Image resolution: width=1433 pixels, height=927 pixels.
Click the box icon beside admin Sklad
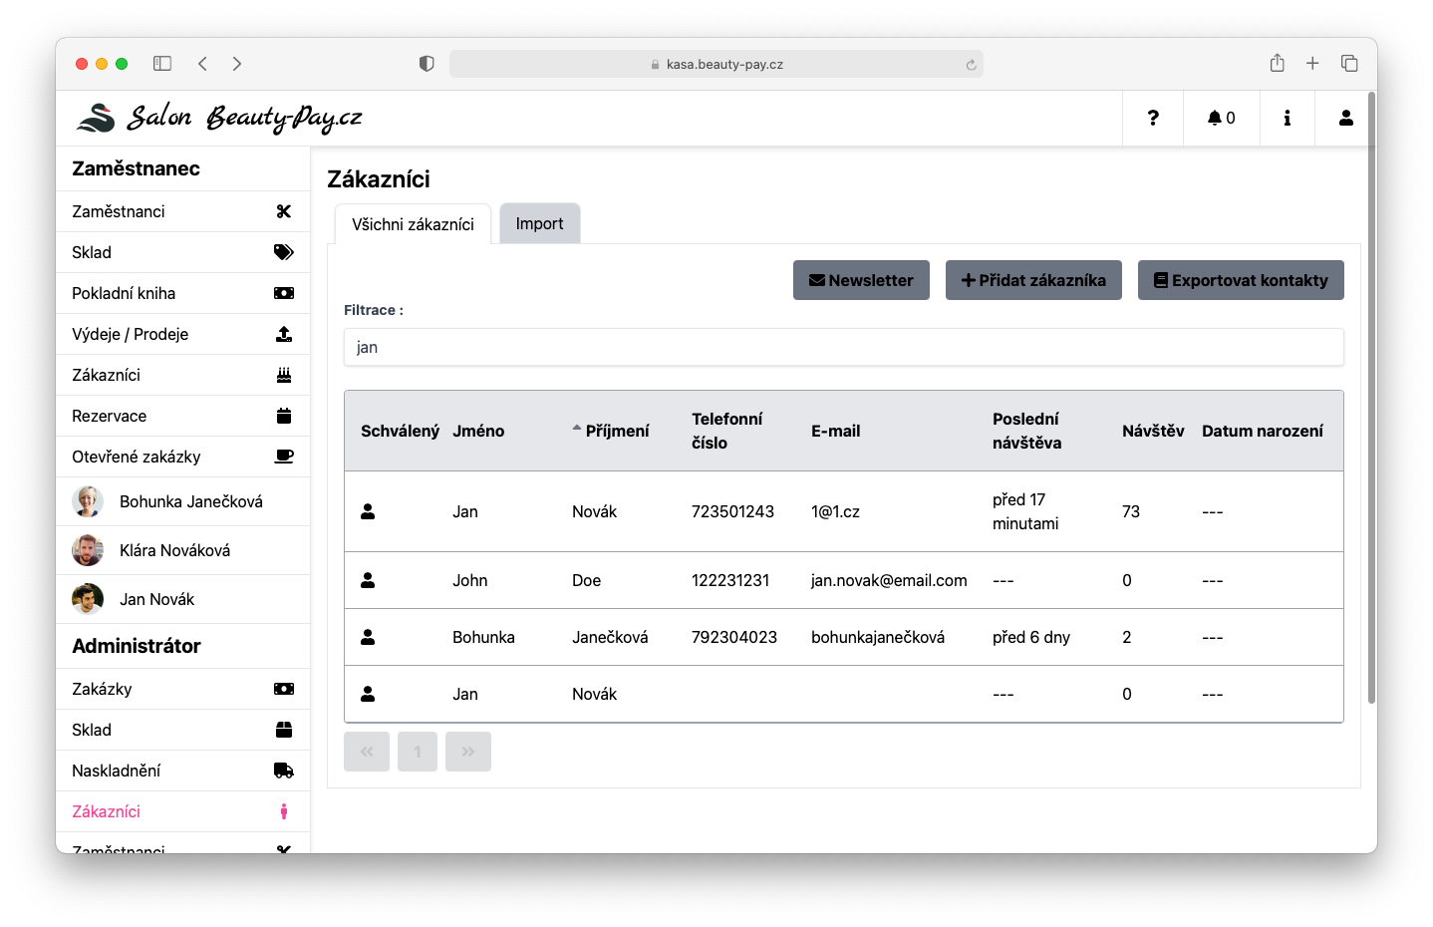(284, 730)
